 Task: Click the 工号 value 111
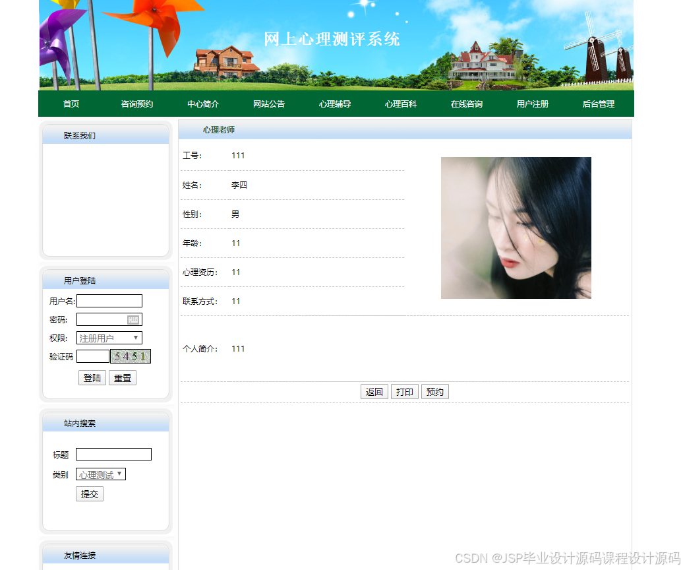tap(238, 156)
